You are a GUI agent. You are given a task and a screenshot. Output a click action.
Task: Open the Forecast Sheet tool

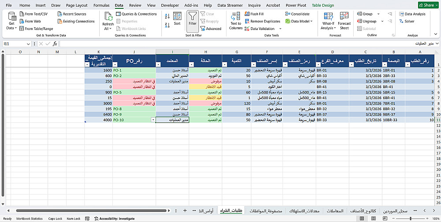(344, 21)
